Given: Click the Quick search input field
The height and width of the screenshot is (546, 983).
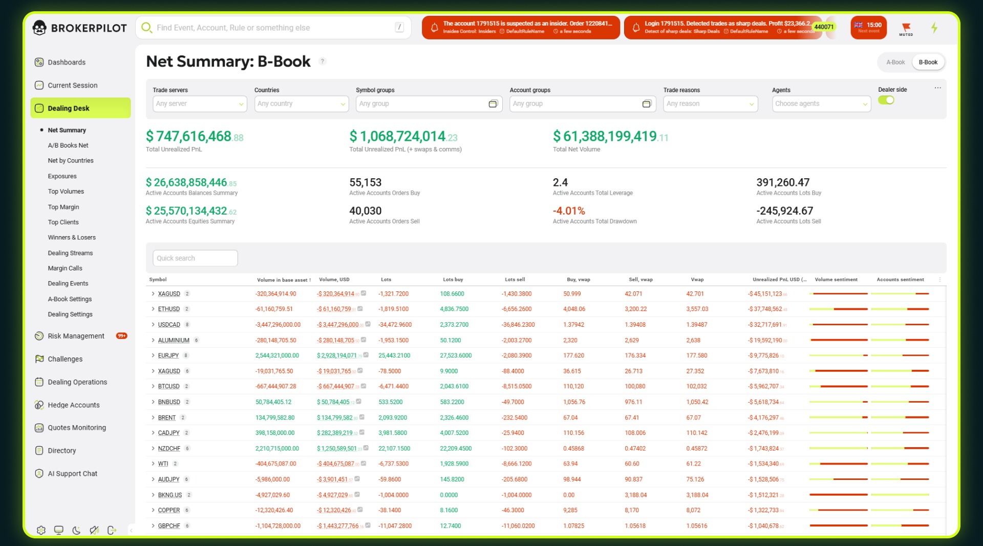Looking at the screenshot, I should pos(195,258).
